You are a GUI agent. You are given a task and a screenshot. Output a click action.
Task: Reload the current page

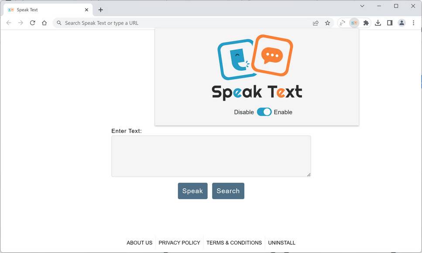32,23
